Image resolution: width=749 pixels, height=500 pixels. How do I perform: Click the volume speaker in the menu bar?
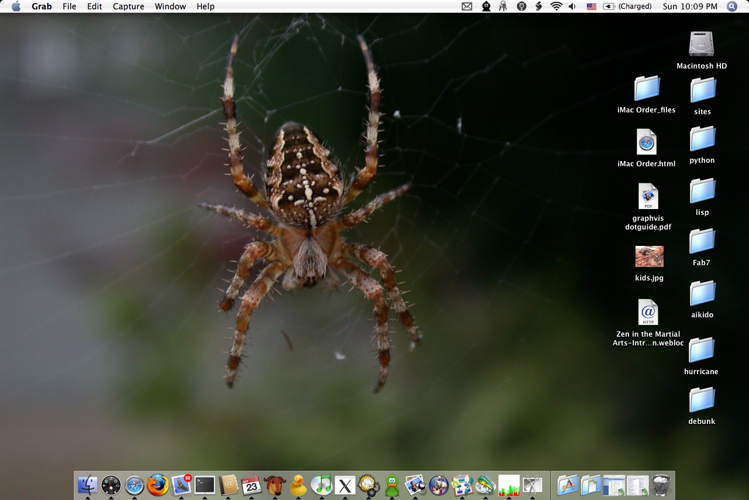click(x=572, y=6)
